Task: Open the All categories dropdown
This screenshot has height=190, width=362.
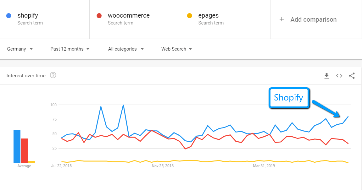Action: pos(126,49)
